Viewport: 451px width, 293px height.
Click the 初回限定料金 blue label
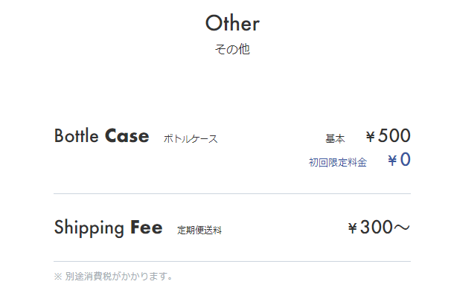click(x=338, y=162)
